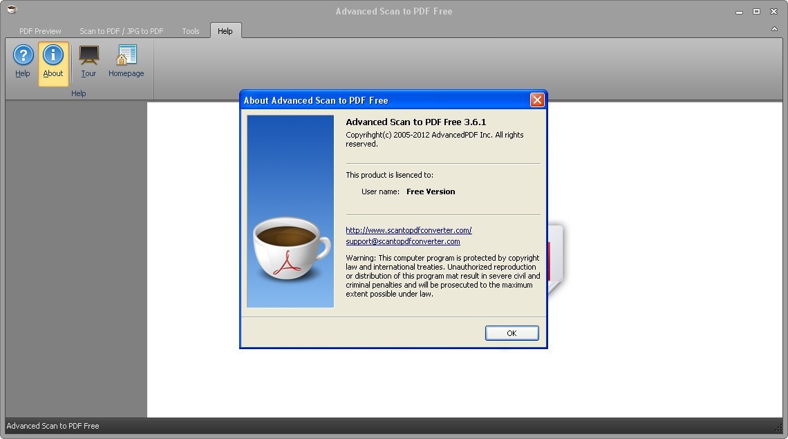This screenshot has width=788, height=439.
Task: Collapse the ribbon with the chevron arrow
Action: (x=774, y=29)
